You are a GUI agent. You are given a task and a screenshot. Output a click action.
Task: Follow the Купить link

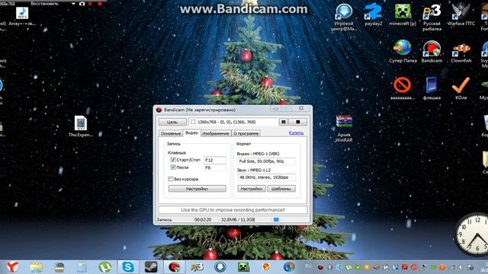tap(296, 132)
